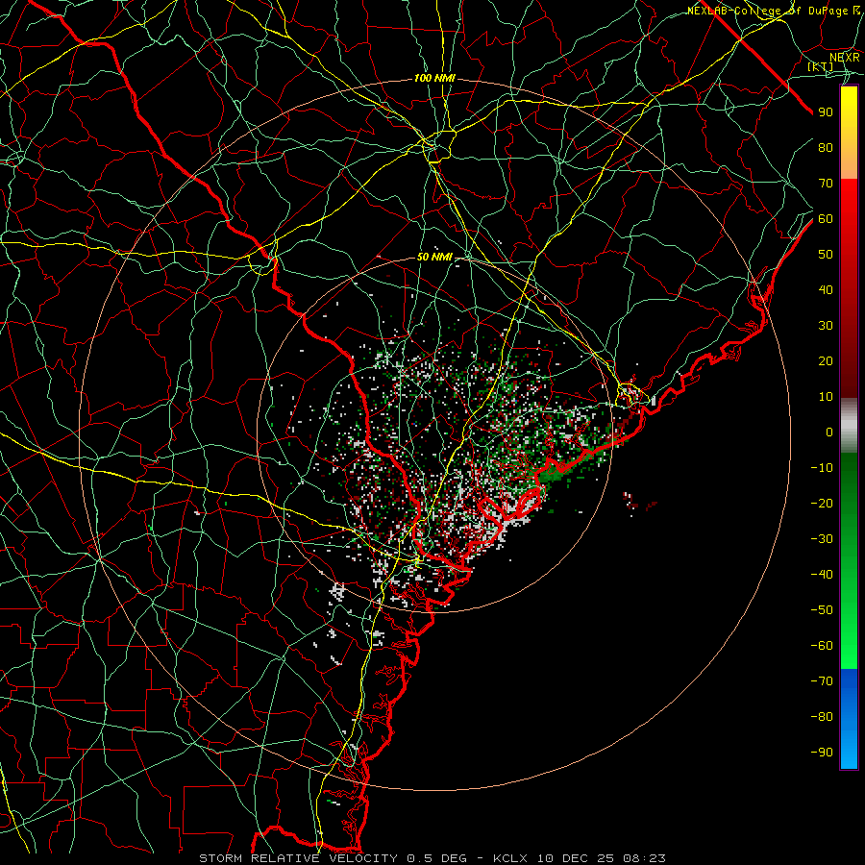Image resolution: width=865 pixels, height=865 pixels.
Task: Click the -50 knot scale label
Action: [x=822, y=610]
